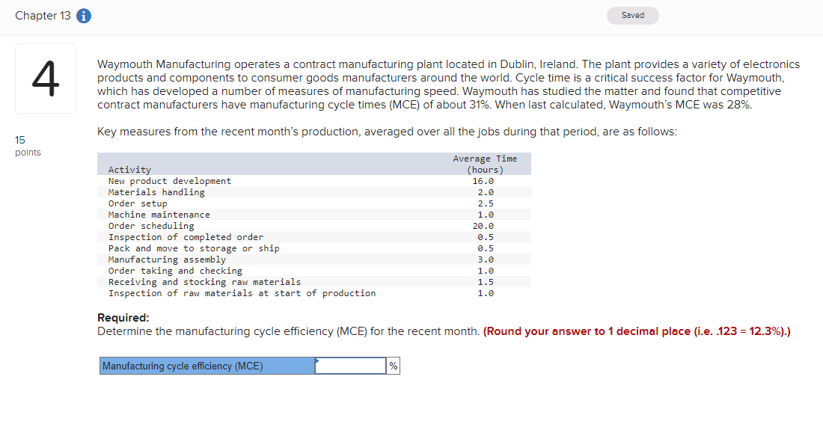The width and height of the screenshot is (823, 442).
Task: Click 'Order scheduling' activity row
Action: [314, 226]
